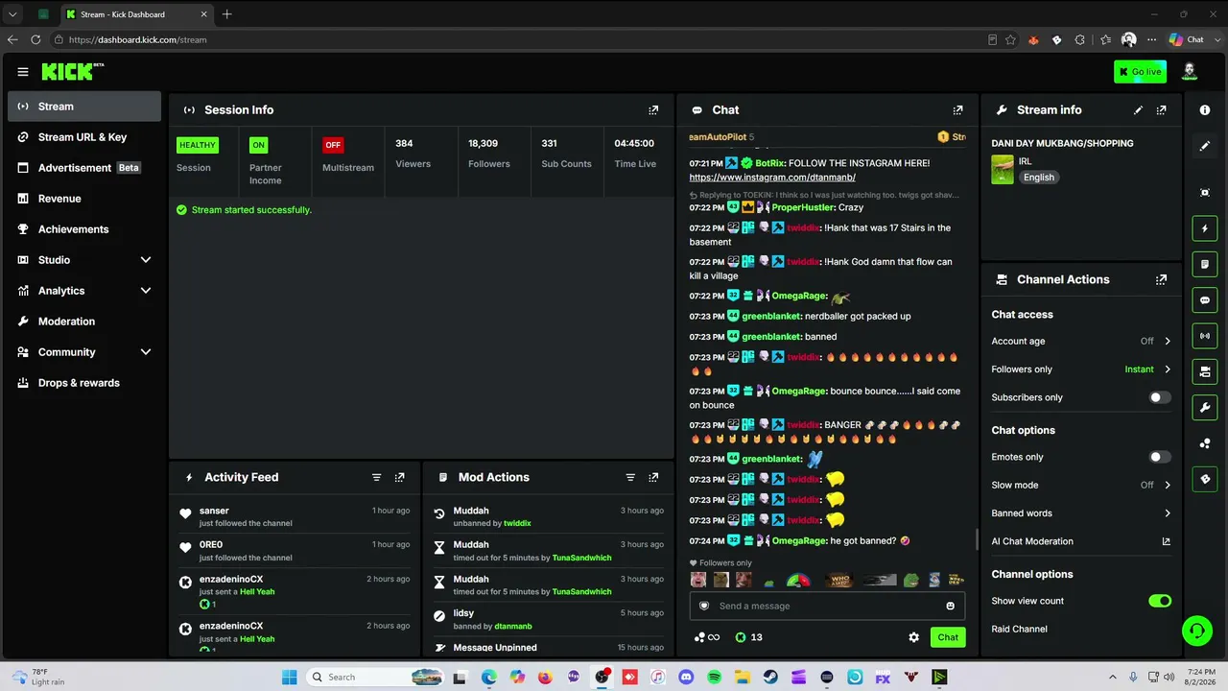Toggle Channel Actions icon in right rail
The image size is (1228, 691).
(x=1205, y=371)
